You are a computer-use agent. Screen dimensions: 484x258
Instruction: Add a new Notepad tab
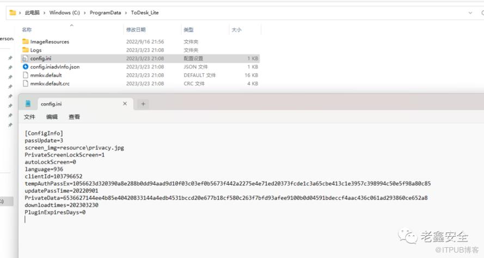coord(143,104)
